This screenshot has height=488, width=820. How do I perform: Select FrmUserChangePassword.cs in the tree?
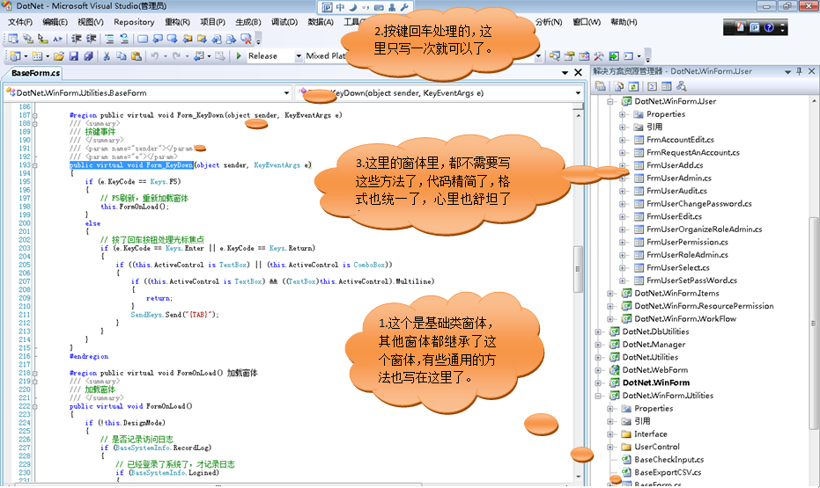tap(699, 203)
